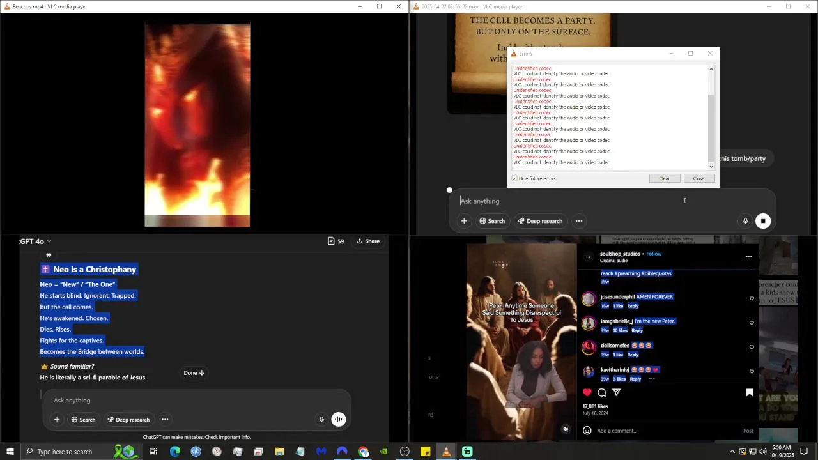Click the Errors dialog vertical scrollbar
Screen dimensions: 818x460
click(x=711, y=118)
